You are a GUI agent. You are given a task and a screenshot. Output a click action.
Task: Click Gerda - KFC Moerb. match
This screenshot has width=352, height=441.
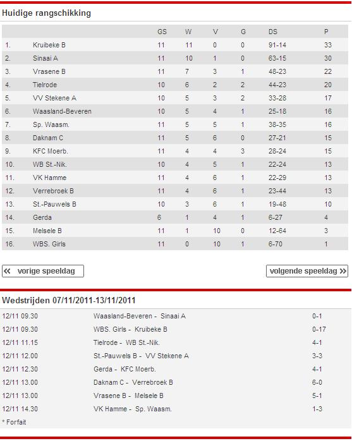pos(124,369)
